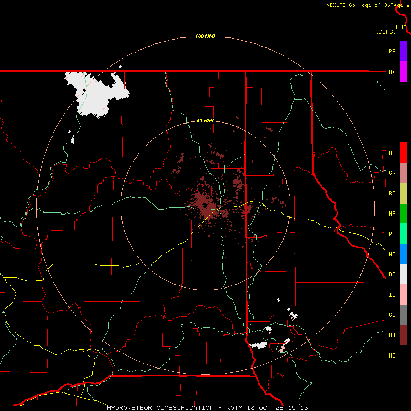The width and height of the screenshot is (411, 411).
Task: Click the UK legend label
Action: (x=392, y=72)
